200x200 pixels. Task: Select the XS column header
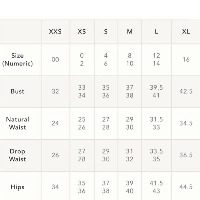(x=82, y=31)
